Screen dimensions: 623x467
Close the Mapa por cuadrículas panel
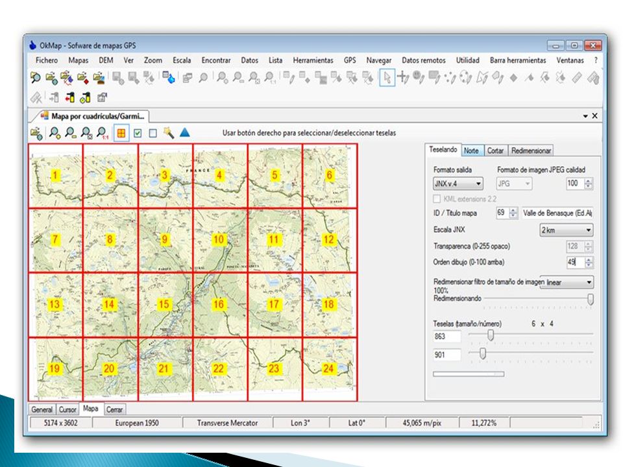pos(595,116)
